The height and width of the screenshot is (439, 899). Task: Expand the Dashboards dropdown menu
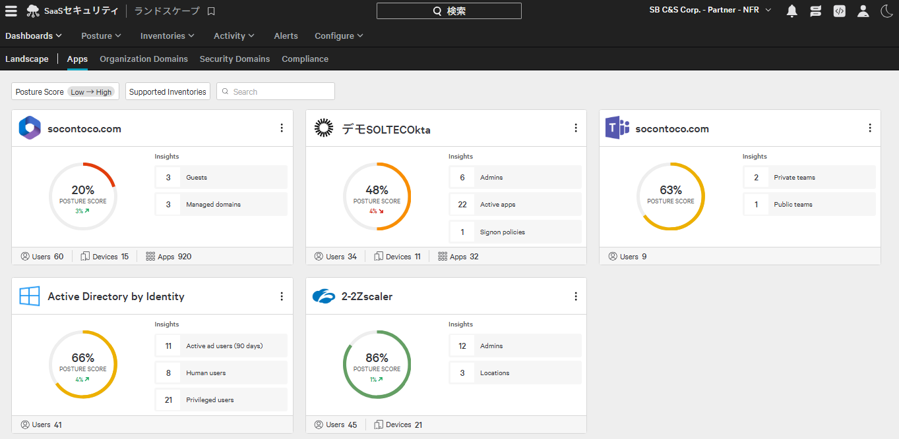pos(34,36)
